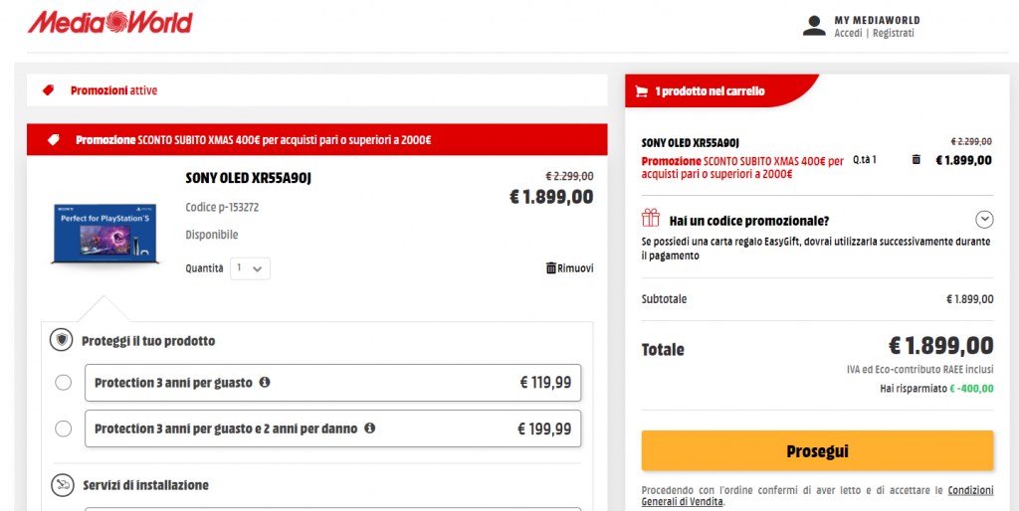This screenshot has height=511, width=1019.
Task: Click the shield icon beside Proteggi il tuo prodotto
Action: tap(63, 340)
